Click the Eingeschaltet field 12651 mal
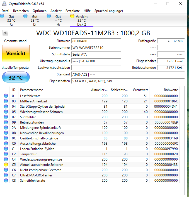Screen dimensions: 189x197 pos(171,61)
